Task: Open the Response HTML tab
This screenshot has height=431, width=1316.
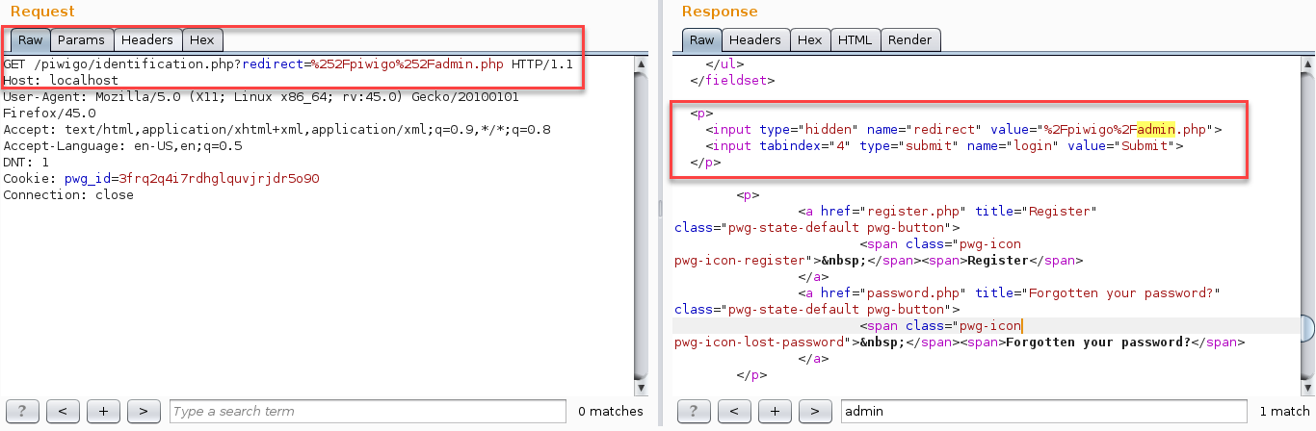Action: pos(855,39)
